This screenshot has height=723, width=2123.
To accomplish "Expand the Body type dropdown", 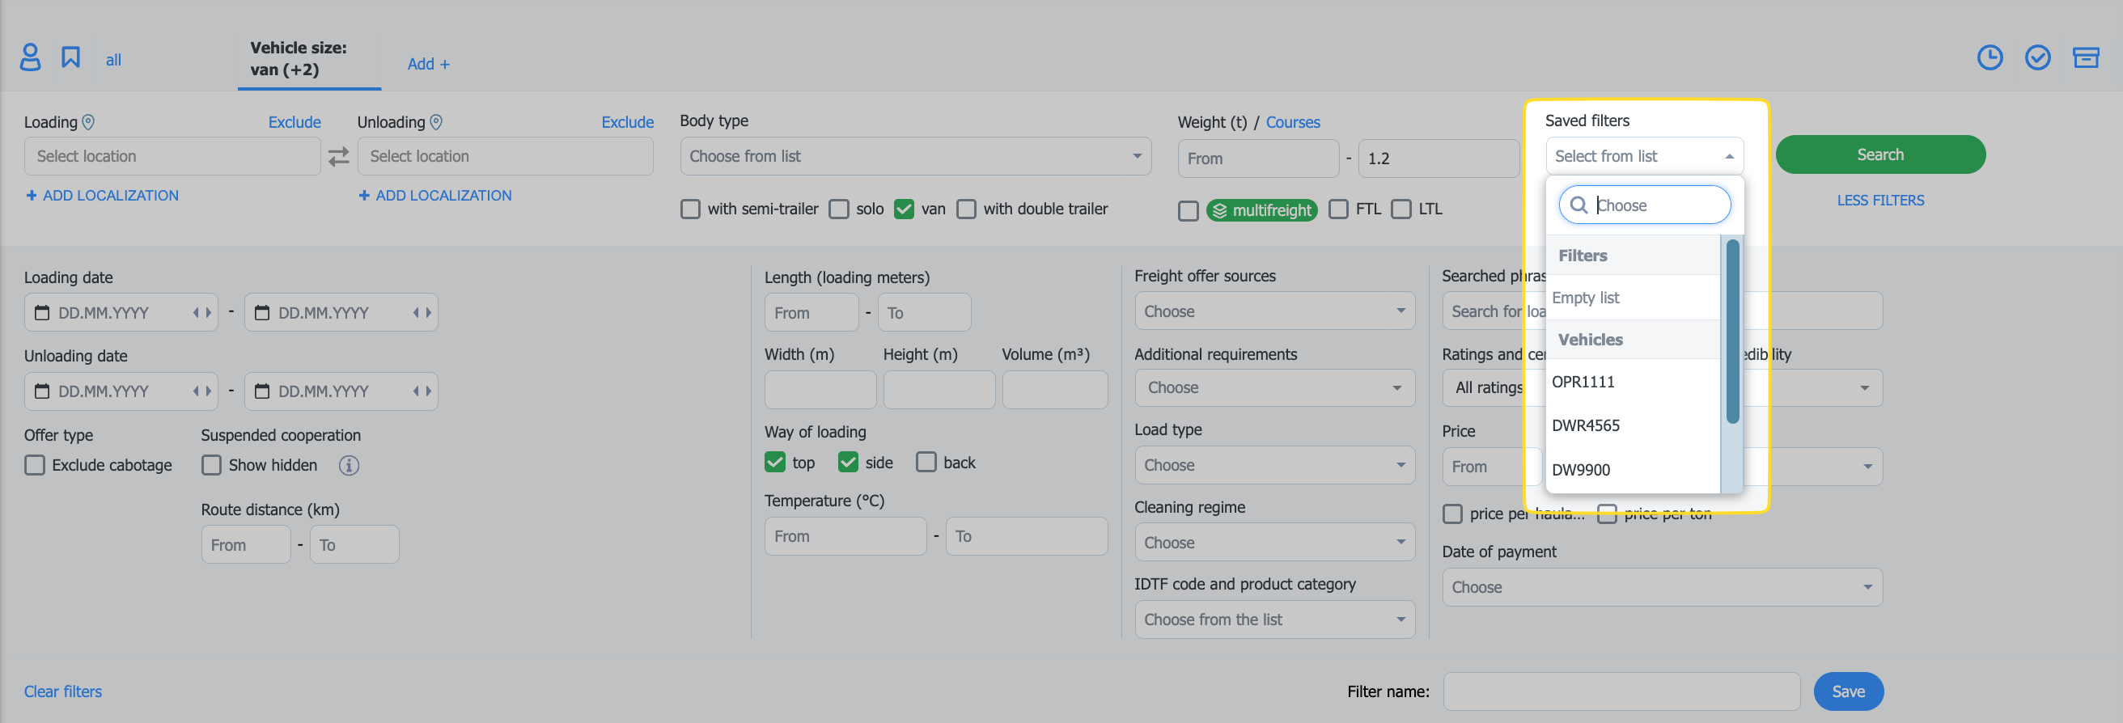I will pyautogui.click(x=915, y=156).
